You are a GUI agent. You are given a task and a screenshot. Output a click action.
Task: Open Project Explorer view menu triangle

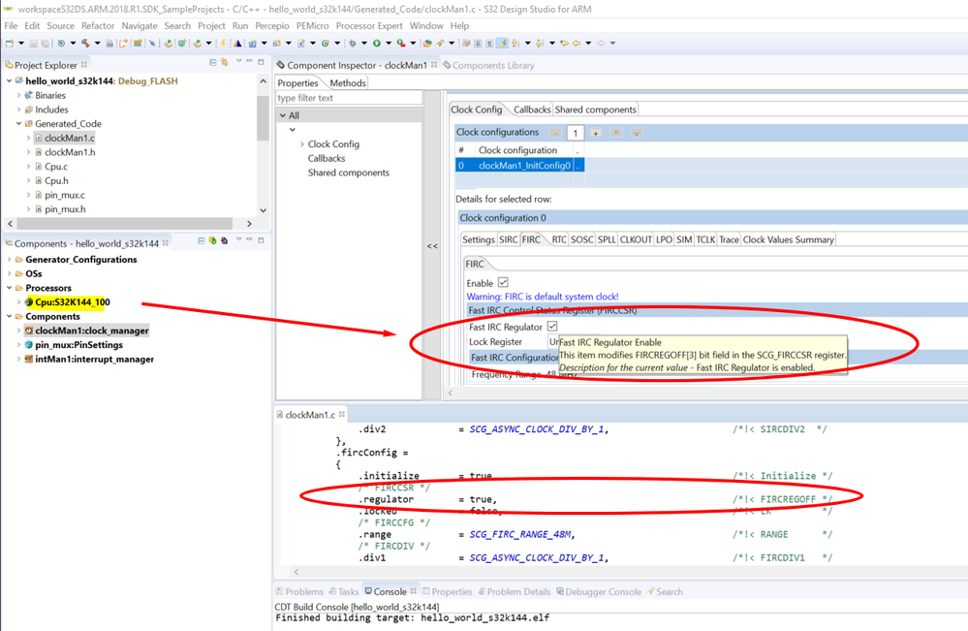(x=238, y=61)
